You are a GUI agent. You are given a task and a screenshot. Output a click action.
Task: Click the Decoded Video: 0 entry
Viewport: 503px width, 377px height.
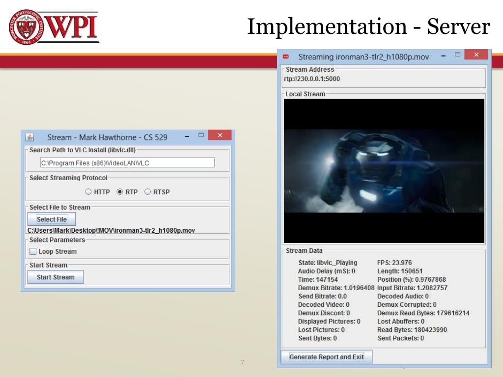[x=324, y=304]
